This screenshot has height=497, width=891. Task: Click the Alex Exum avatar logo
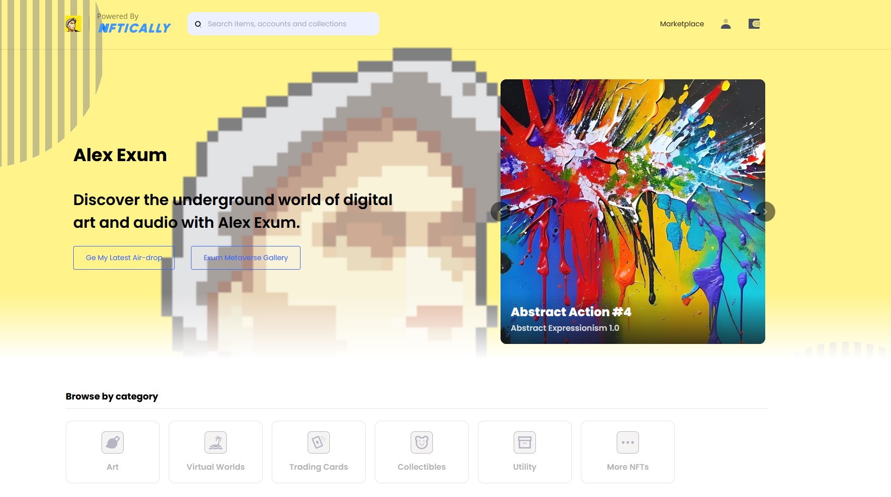click(x=73, y=24)
